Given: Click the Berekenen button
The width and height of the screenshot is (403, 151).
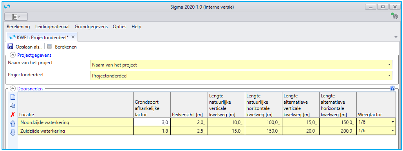Looking at the screenshot, I should 62,47.
